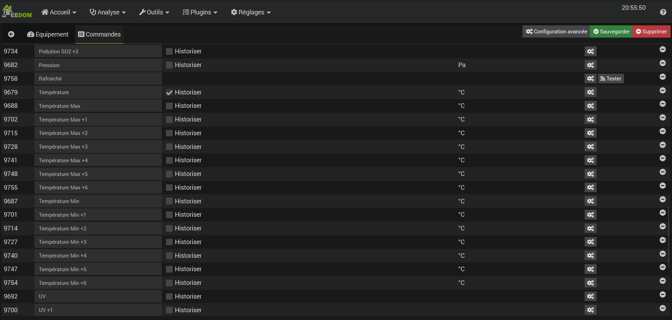The height and width of the screenshot is (320, 672).
Task: Expand the Réglages dropdown menu
Action: 251,12
